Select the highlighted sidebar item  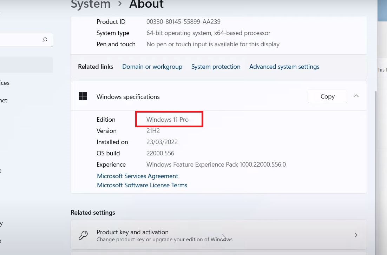(25, 65)
